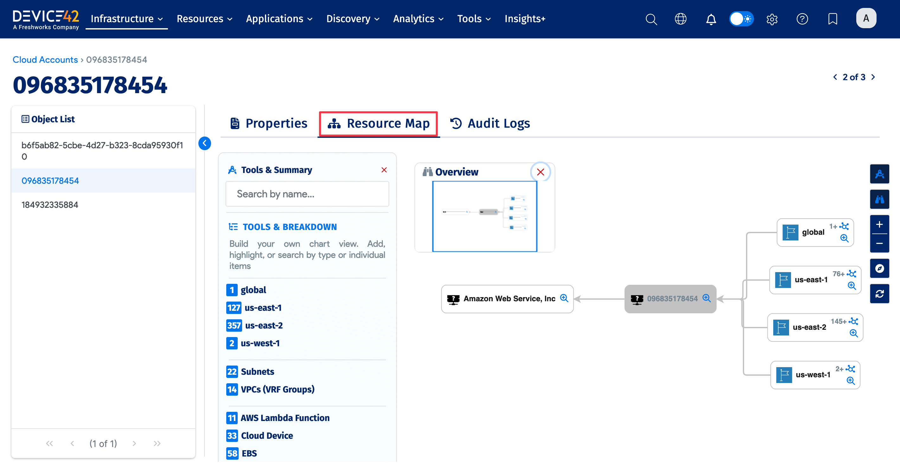Toggle the light/dark theme switch
Viewport: 900px width, 472px height.
point(741,19)
